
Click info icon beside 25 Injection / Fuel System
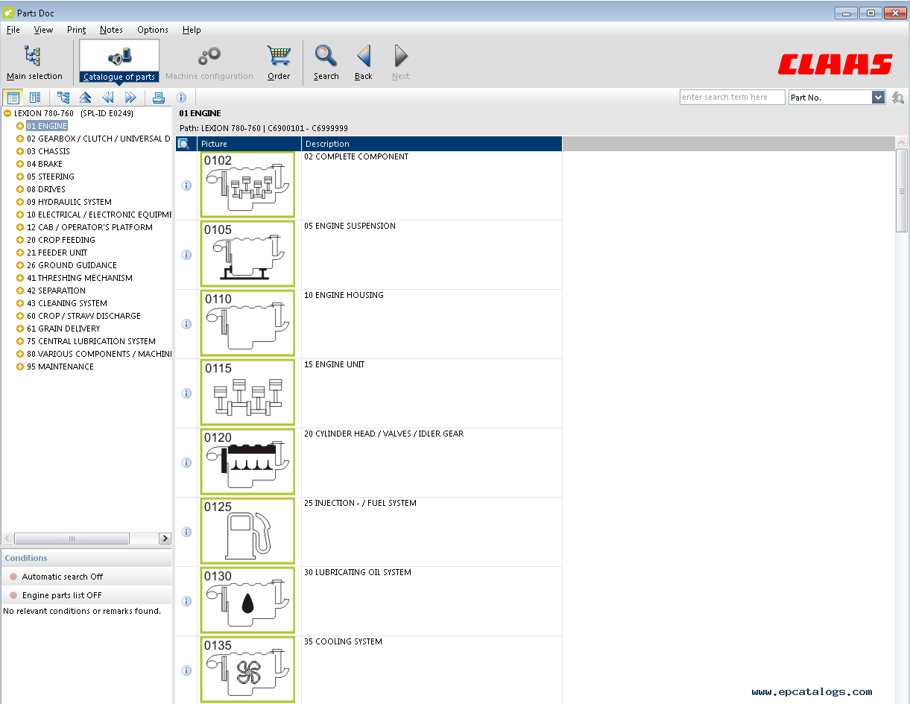186,532
